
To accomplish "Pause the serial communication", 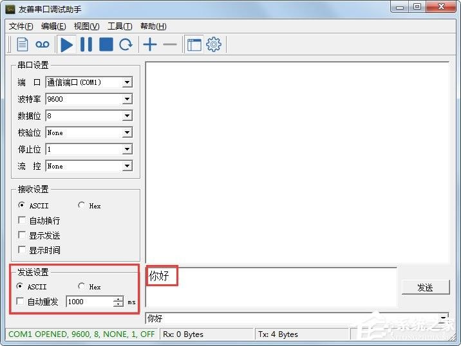I will coord(86,44).
